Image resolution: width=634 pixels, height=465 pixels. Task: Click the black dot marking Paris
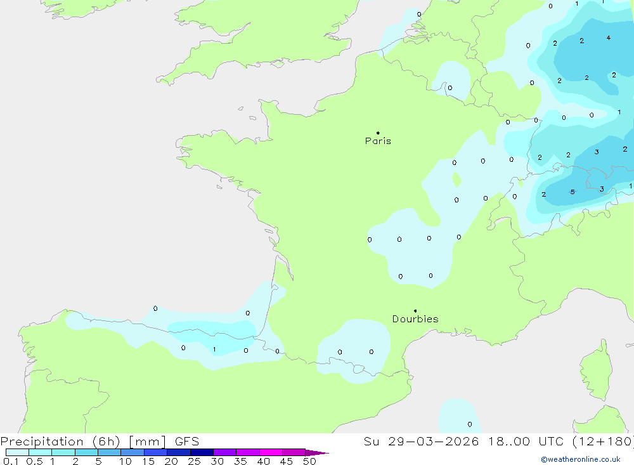point(378,133)
